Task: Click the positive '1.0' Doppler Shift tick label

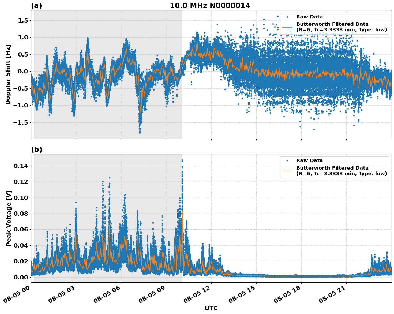Action: [24, 38]
